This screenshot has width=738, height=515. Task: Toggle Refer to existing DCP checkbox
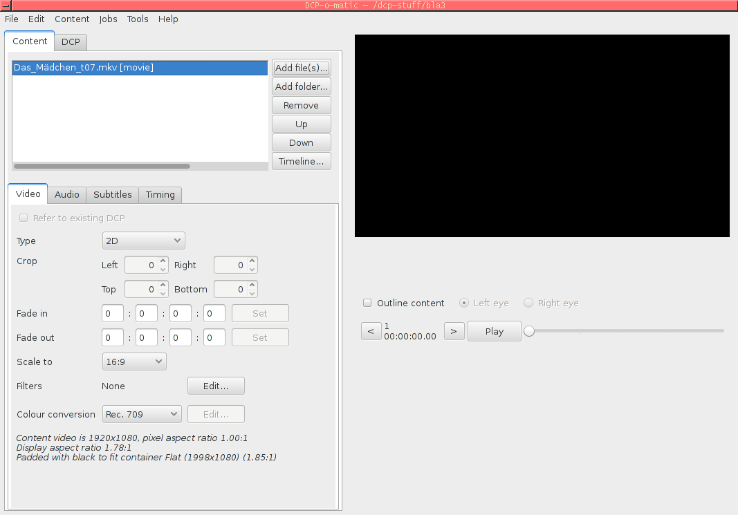[23, 218]
